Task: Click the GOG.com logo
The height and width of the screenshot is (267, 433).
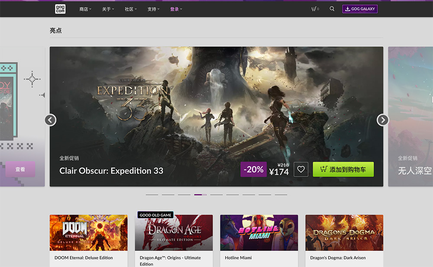Action: coord(60,9)
